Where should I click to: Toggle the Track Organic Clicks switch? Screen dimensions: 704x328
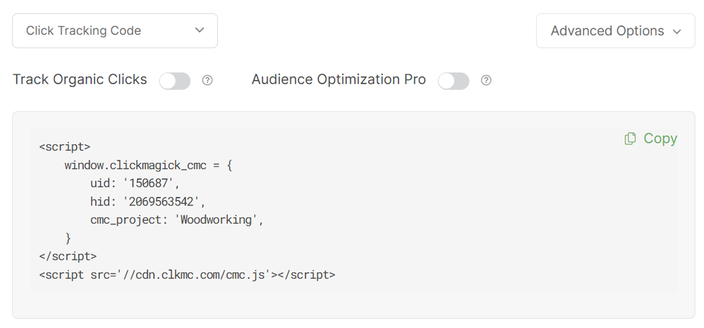click(x=175, y=81)
